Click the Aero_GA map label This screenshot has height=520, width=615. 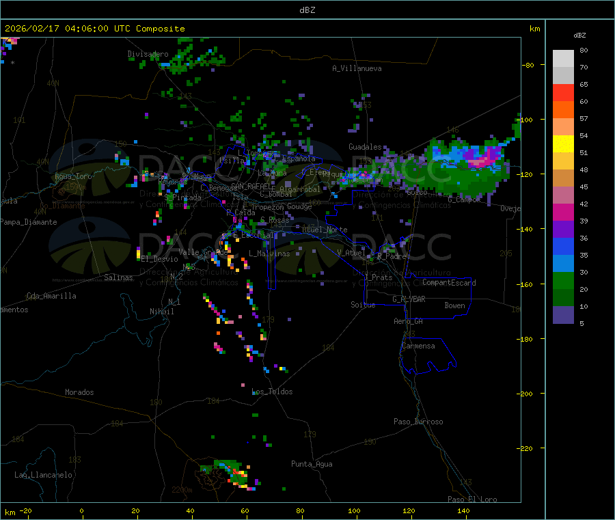(x=409, y=321)
